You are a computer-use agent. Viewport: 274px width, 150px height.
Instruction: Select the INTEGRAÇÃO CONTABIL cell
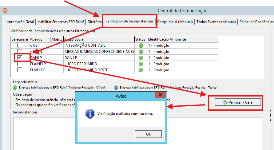pyautogui.click(x=99, y=45)
